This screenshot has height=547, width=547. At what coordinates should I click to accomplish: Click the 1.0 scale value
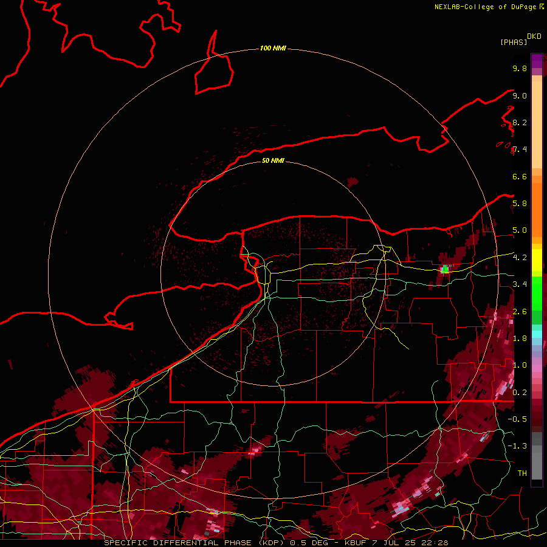(520, 365)
